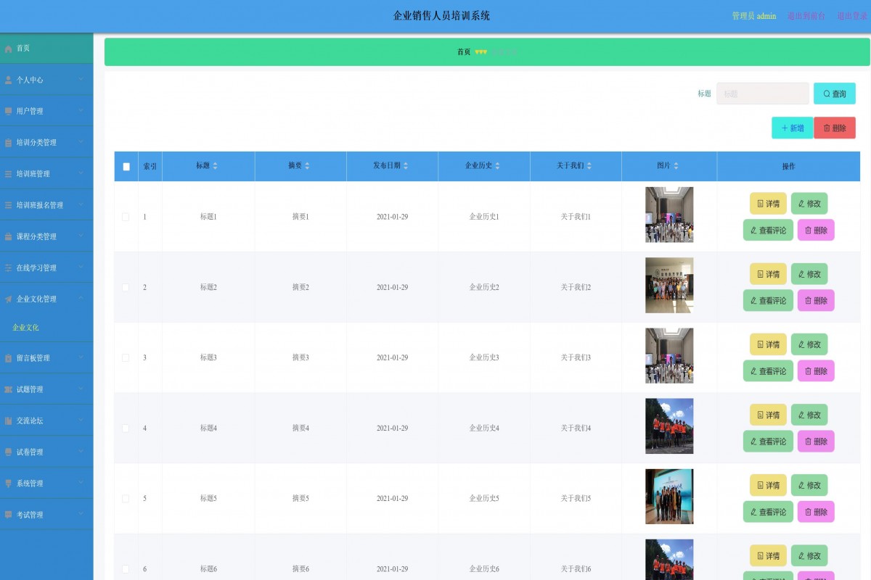This screenshot has width=871, height=580.
Task: Collapse the 企业文化管理 sidebar menu chevron
Action: (81, 298)
